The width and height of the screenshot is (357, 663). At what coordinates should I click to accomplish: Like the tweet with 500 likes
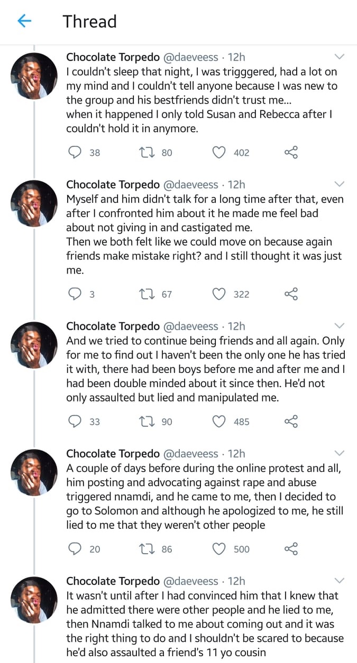pyautogui.click(x=219, y=549)
